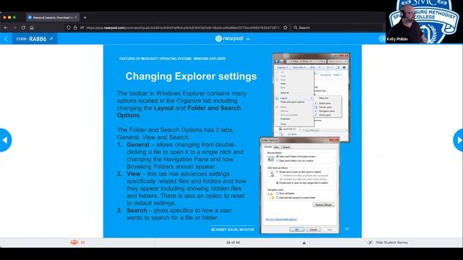Click the padlock site security icon
The image size is (463, 260).
[75, 27]
